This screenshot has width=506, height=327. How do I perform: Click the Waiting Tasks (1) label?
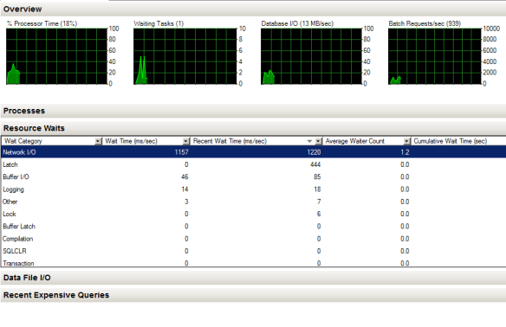(159, 23)
